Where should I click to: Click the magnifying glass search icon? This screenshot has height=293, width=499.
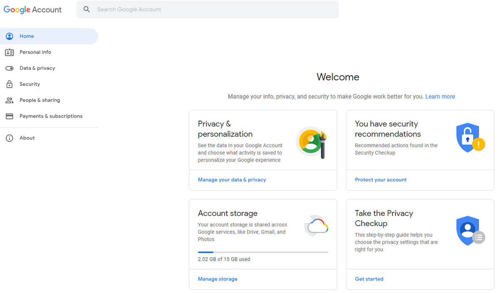86,9
